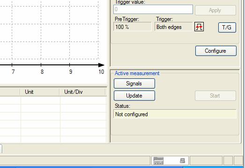Click axis label 8
The image size is (245, 168).
click(x=42, y=72)
